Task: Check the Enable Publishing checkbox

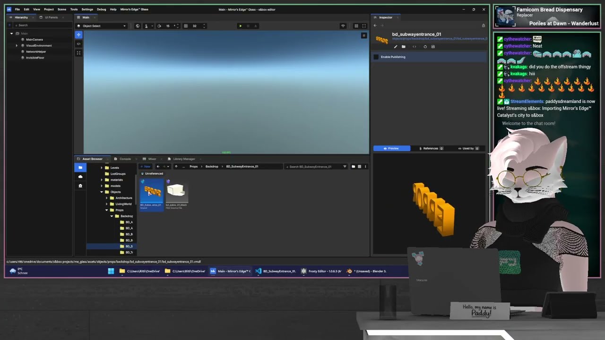Action: pyautogui.click(x=376, y=57)
